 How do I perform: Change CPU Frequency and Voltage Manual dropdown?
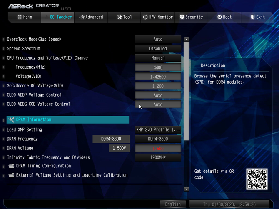158,58
